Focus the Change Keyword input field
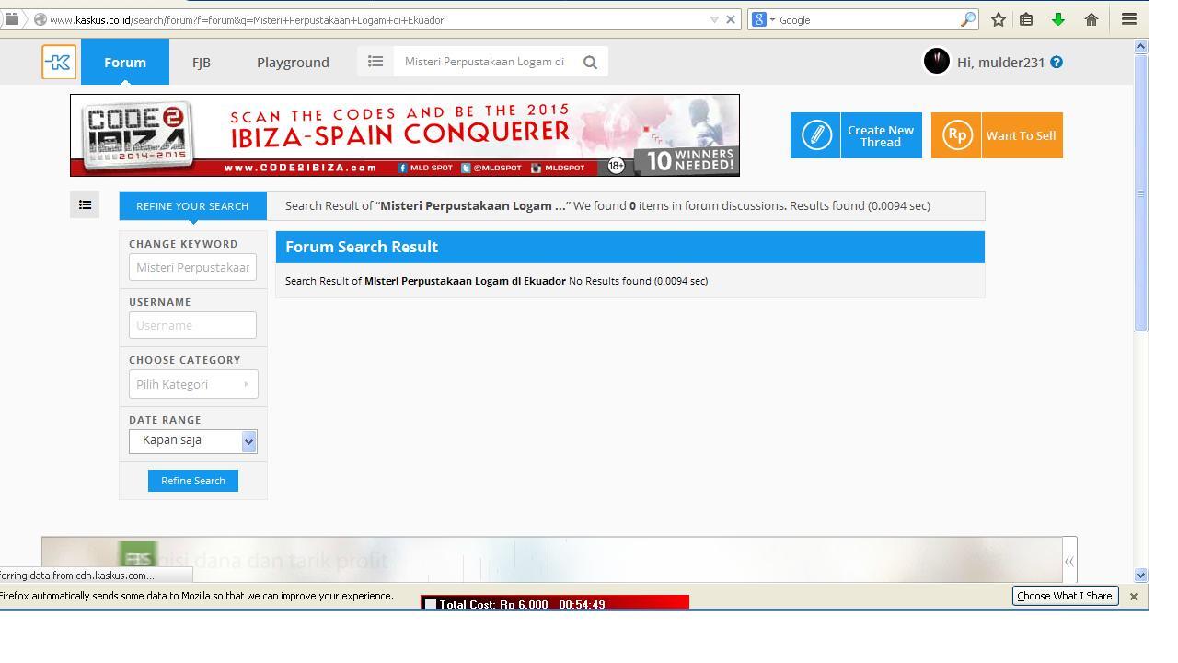The height and width of the screenshot is (663, 1178). [193, 267]
